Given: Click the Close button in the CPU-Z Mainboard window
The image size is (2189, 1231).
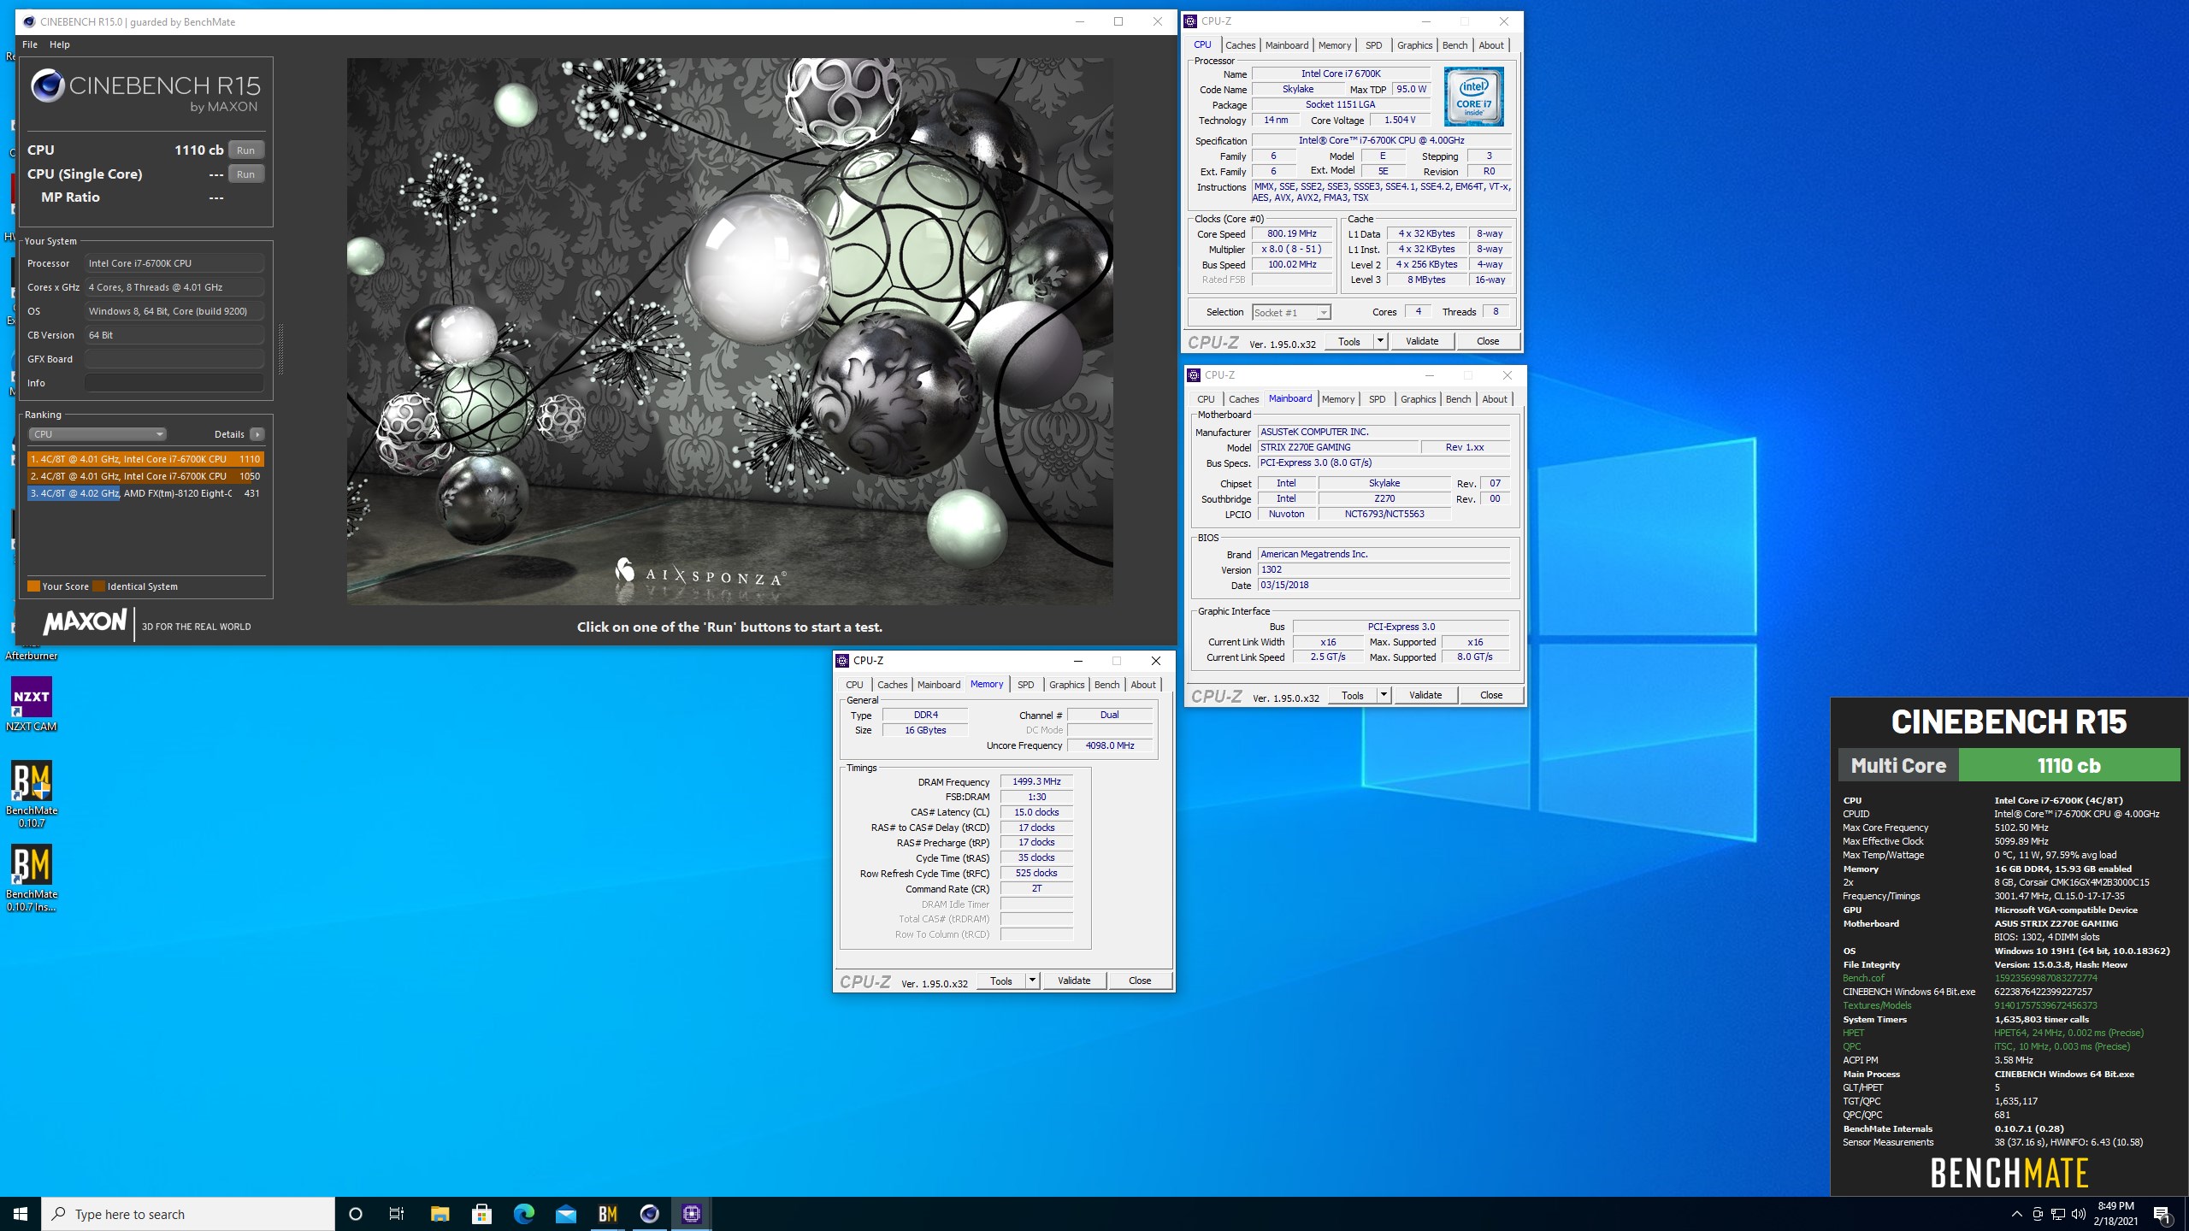Looking at the screenshot, I should pyautogui.click(x=1491, y=695).
